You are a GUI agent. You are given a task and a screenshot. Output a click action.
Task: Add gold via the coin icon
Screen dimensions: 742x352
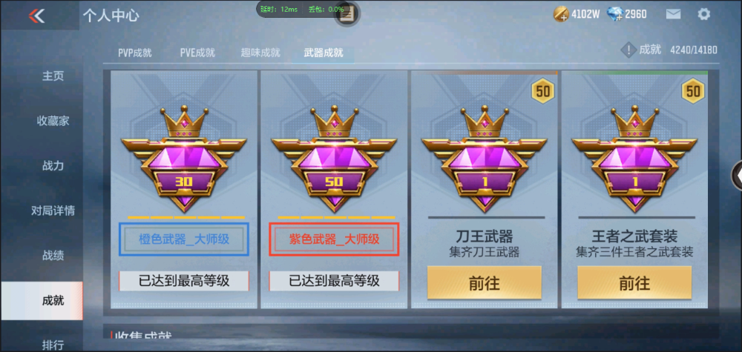[561, 14]
